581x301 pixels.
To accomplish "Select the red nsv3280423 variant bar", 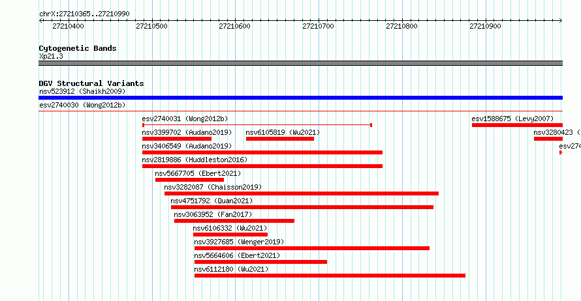I will [x=548, y=139].
